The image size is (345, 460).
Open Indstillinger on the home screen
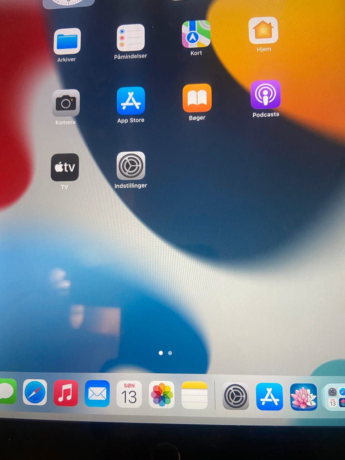click(131, 166)
